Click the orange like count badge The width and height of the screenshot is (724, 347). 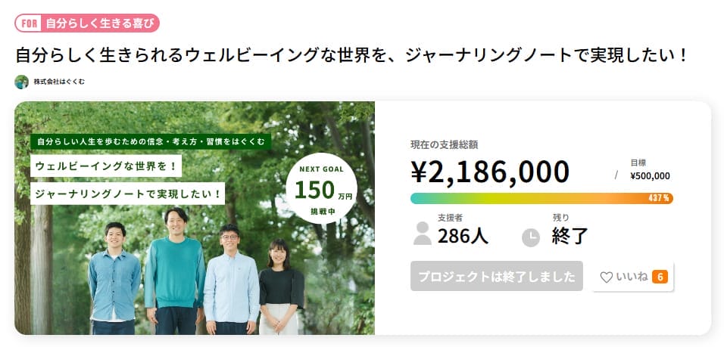660,277
